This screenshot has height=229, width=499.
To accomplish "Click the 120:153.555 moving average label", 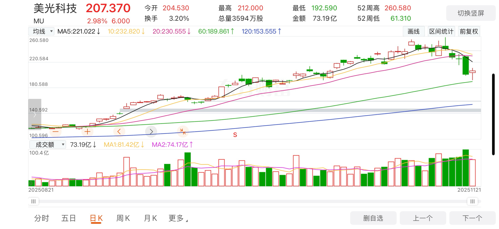I will point(262,31).
